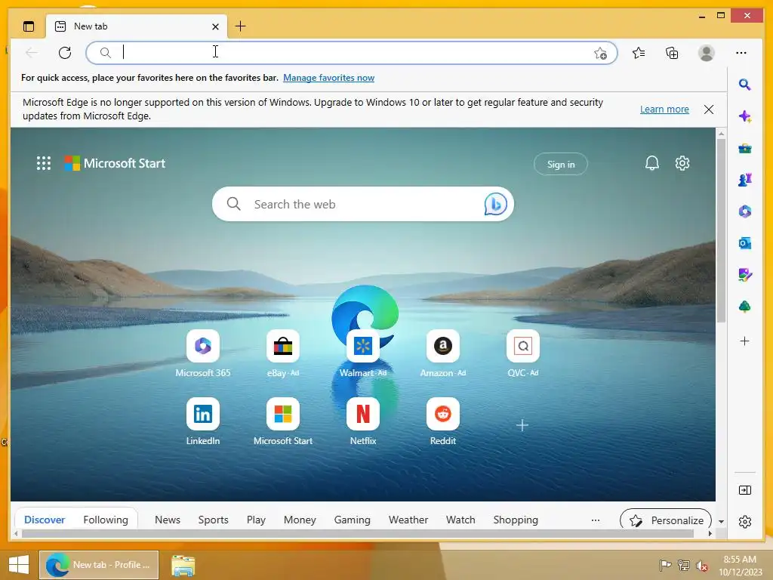Viewport: 773px width, 580px height.
Task: Open sidebar settings gear at bottom
Action: [x=745, y=522]
